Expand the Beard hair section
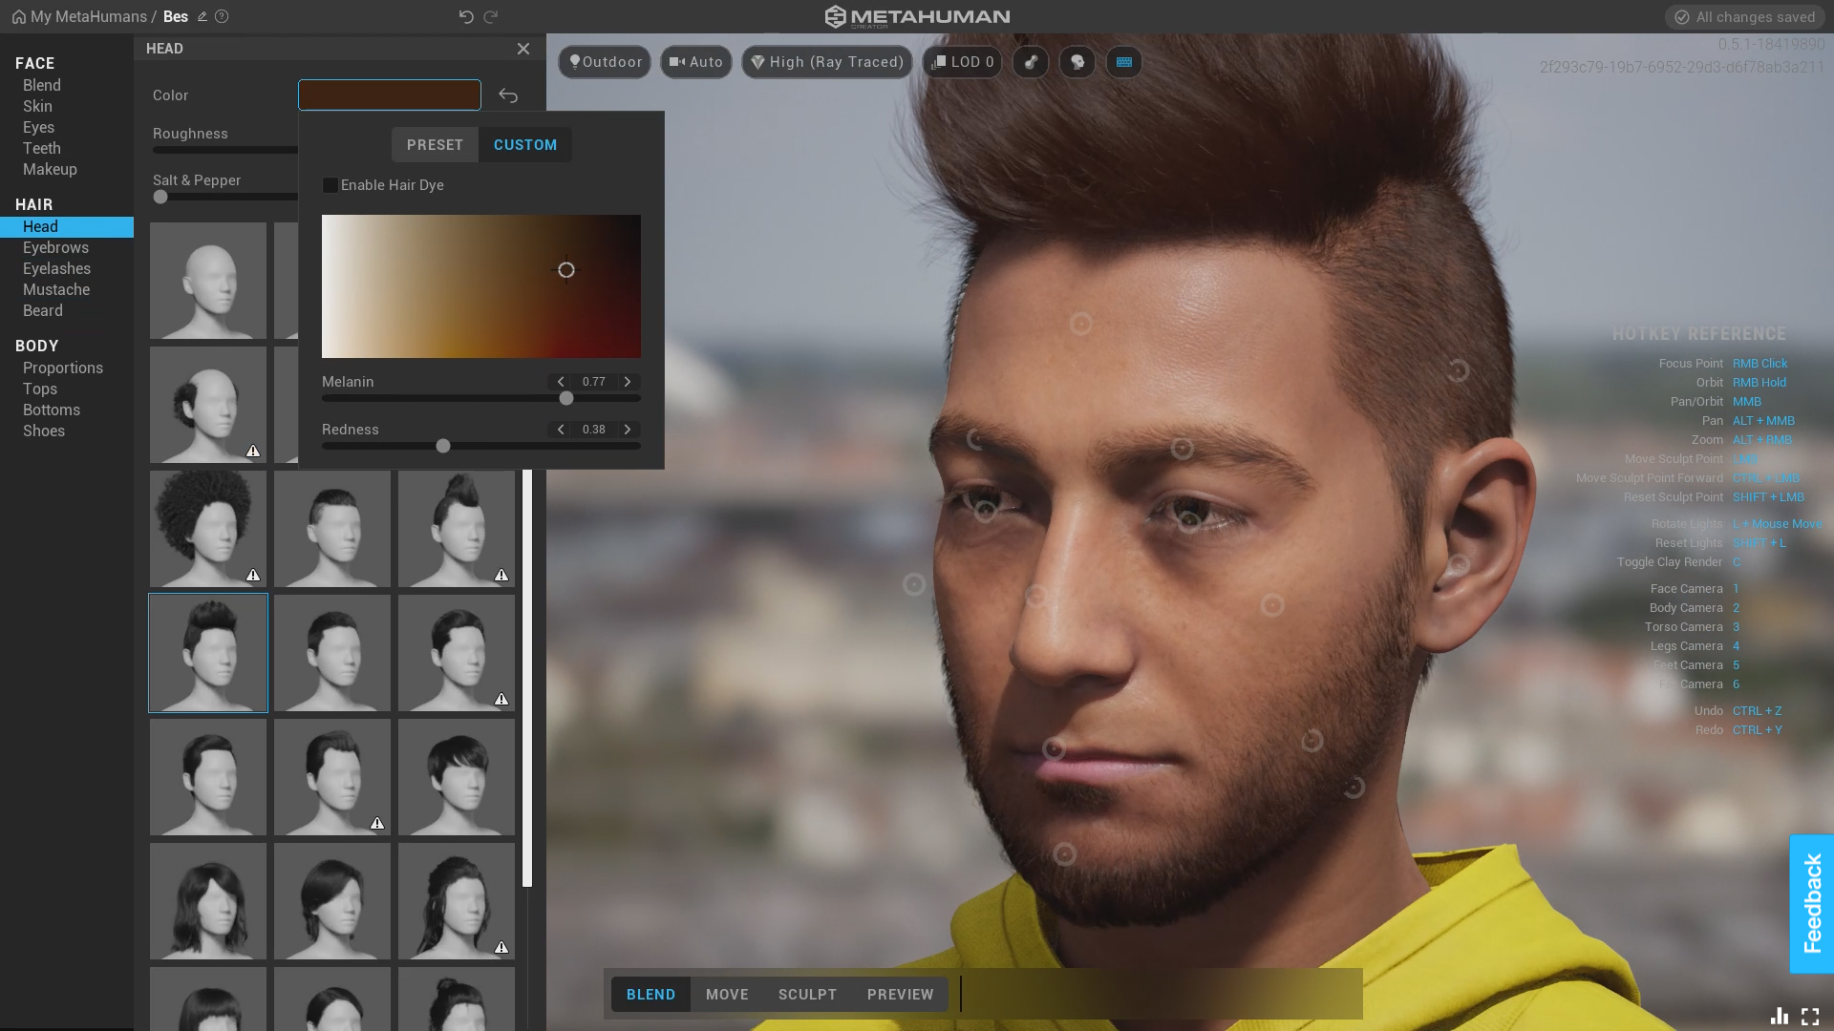This screenshot has width=1834, height=1031. (x=42, y=309)
